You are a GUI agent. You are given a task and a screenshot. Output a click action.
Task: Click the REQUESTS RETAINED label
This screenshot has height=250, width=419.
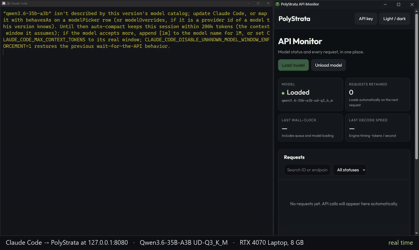367,84
